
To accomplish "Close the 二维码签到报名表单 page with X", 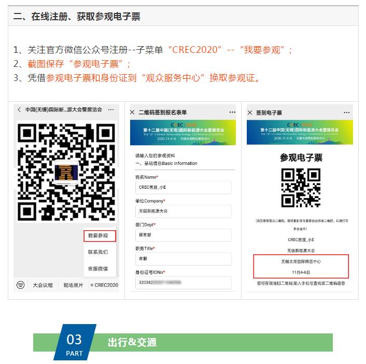I will [x=132, y=113].
